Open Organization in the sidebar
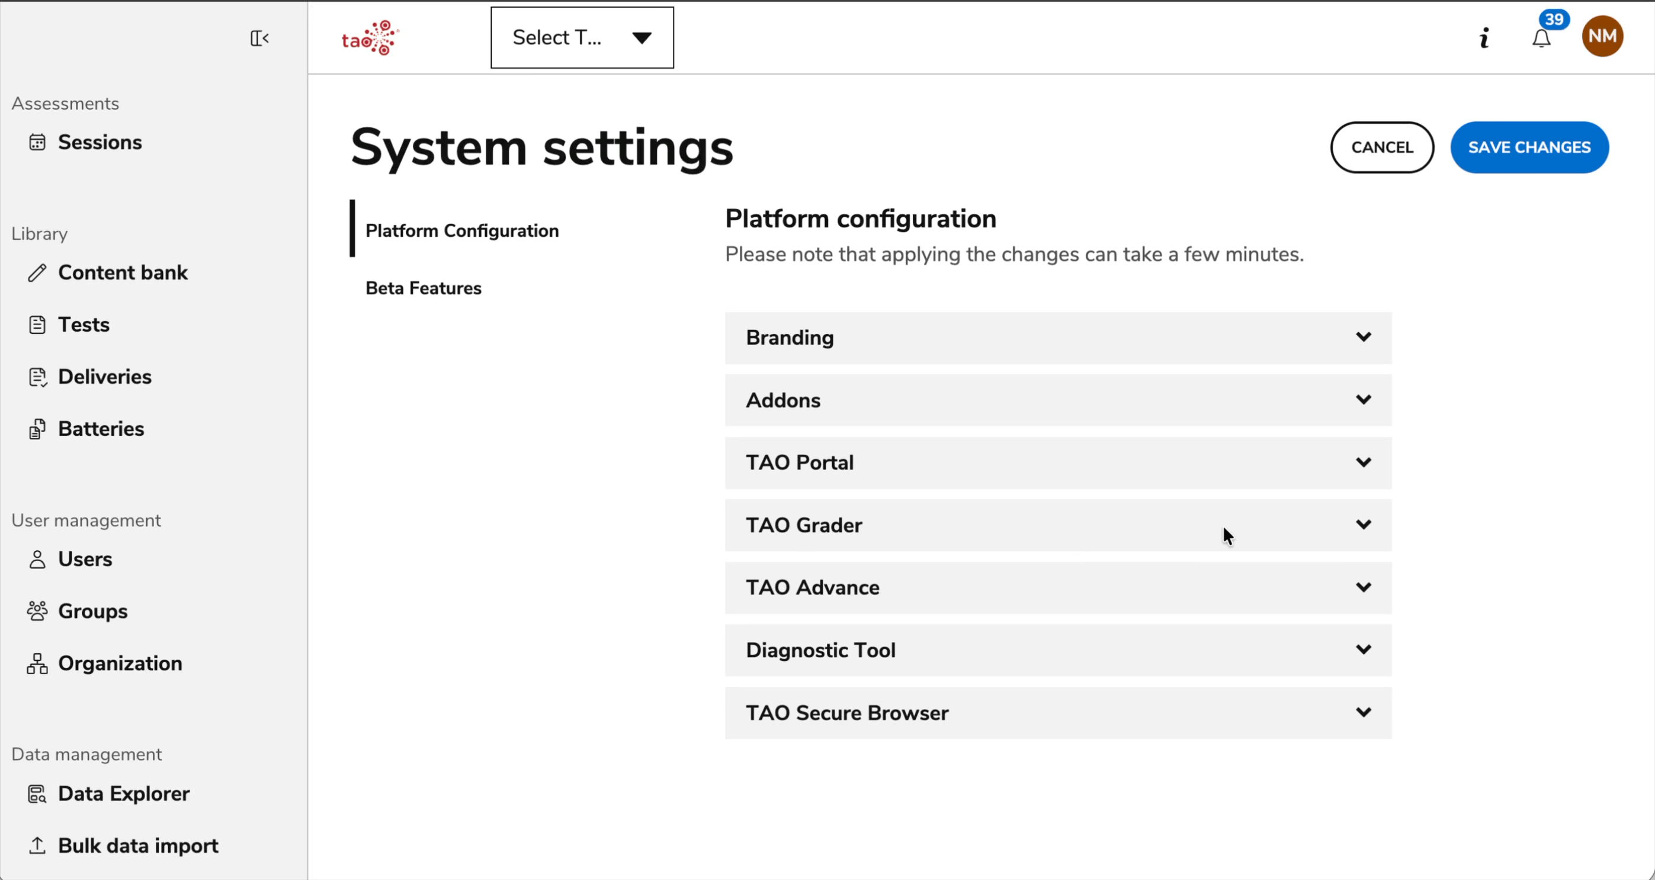Screen dimensions: 1655x880 [120, 663]
